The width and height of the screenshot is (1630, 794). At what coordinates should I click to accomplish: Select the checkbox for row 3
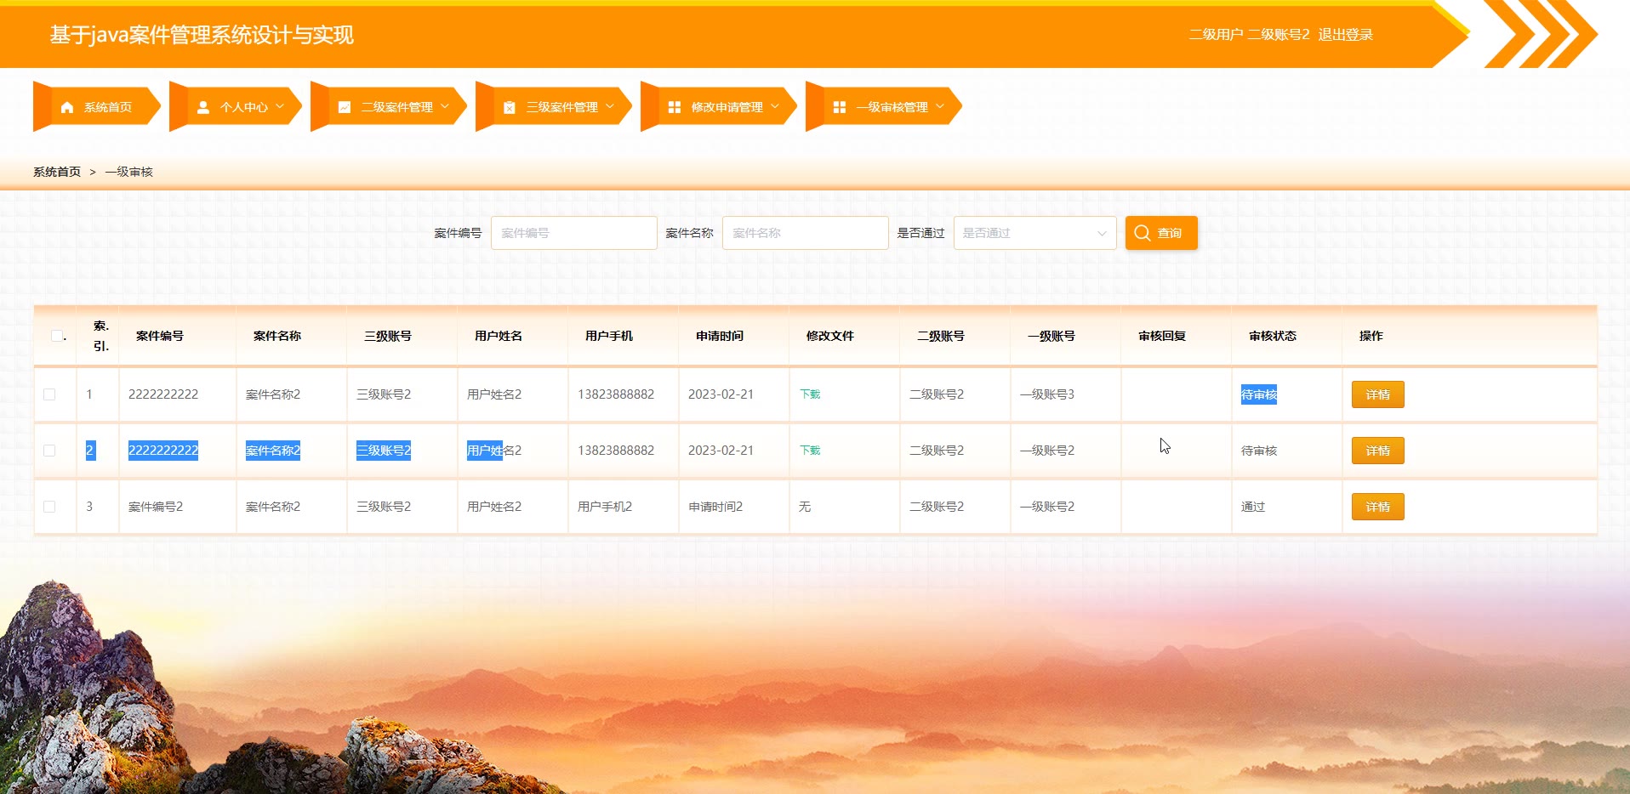[x=49, y=507]
